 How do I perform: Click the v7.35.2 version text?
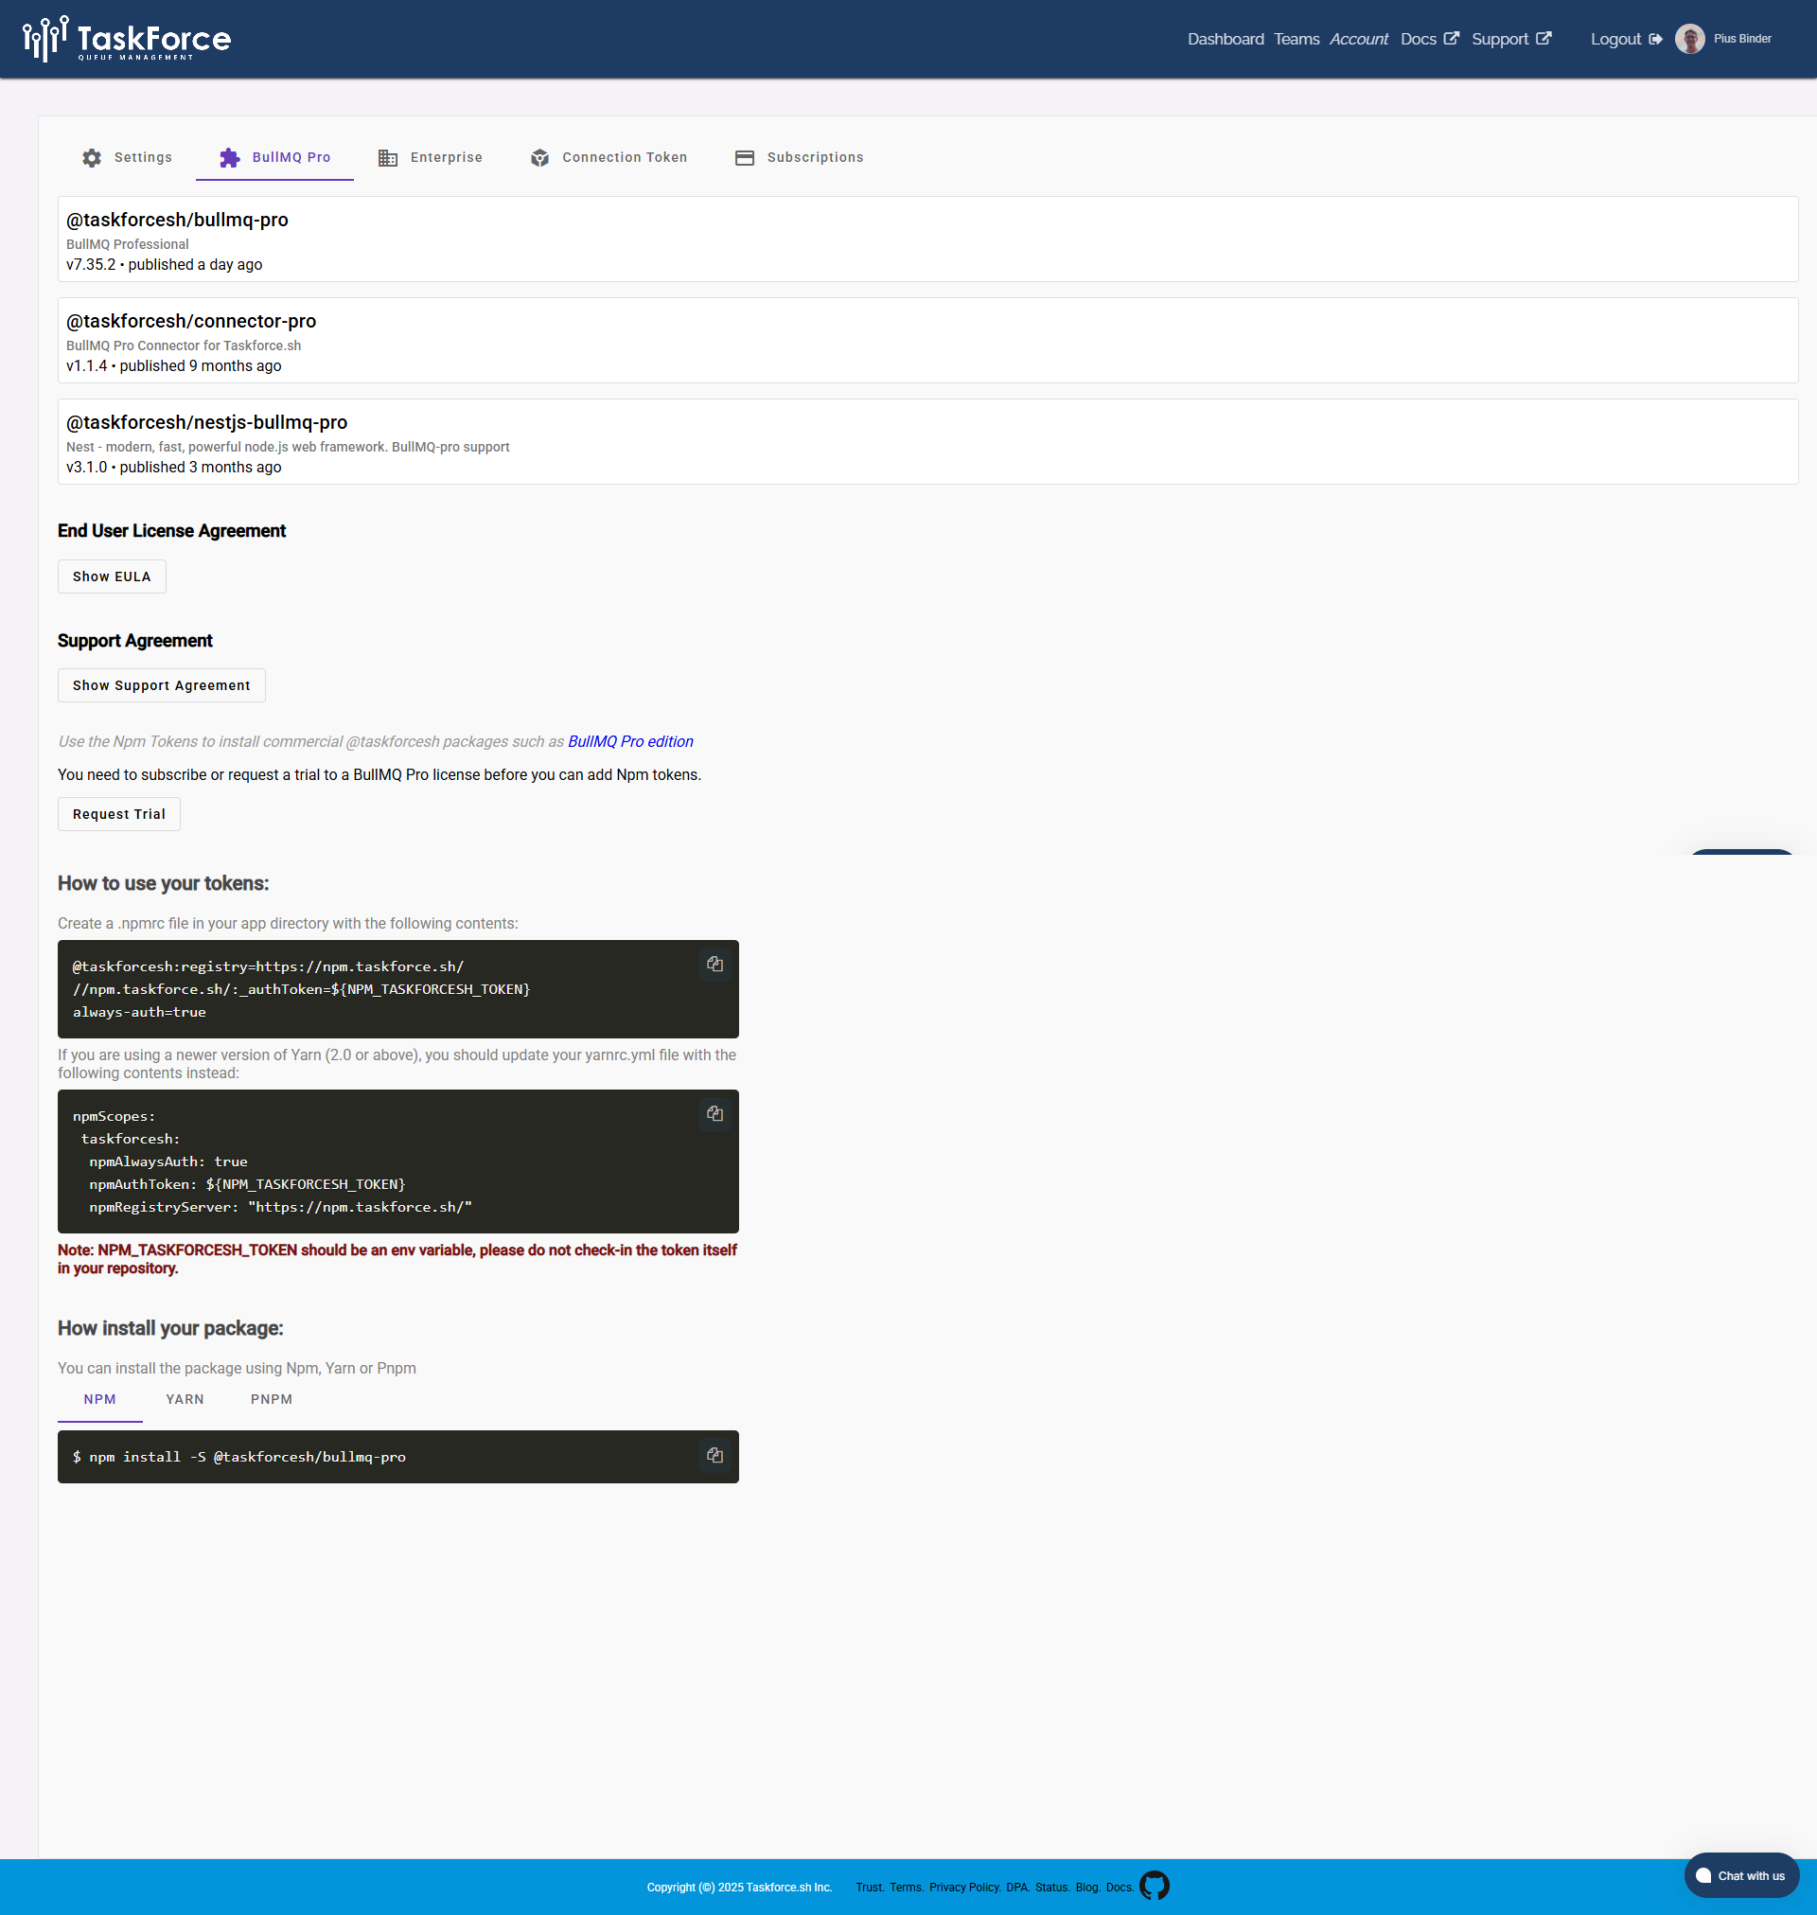click(x=91, y=264)
